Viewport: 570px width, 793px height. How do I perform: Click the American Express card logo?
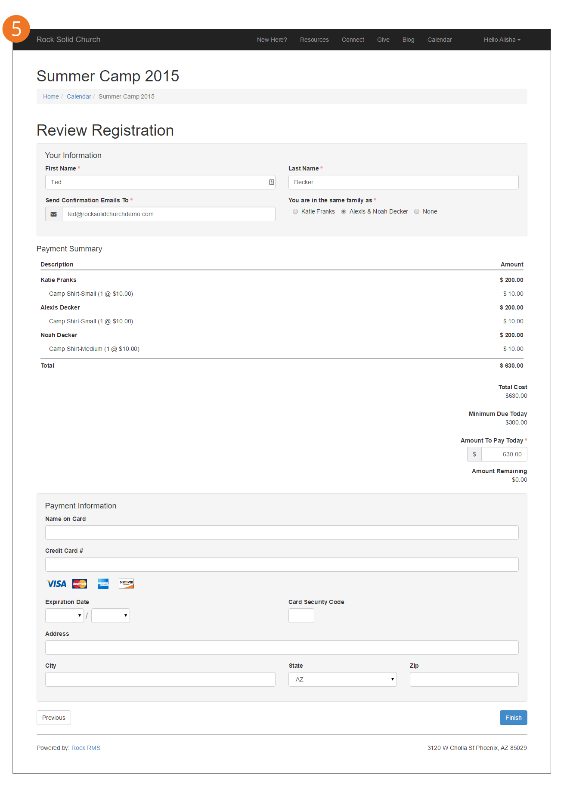pyautogui.click(x=103, y=584)
